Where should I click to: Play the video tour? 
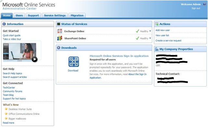coord(34,59)
